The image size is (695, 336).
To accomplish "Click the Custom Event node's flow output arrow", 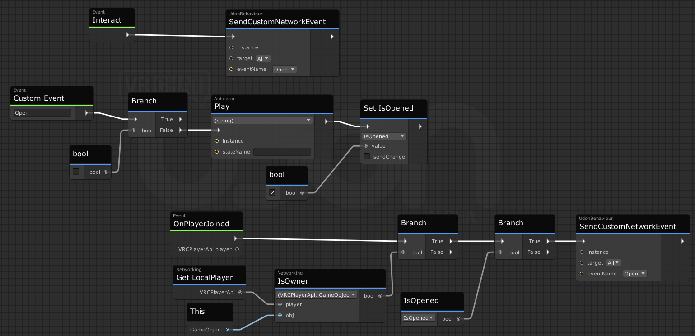I will [87, 113].
